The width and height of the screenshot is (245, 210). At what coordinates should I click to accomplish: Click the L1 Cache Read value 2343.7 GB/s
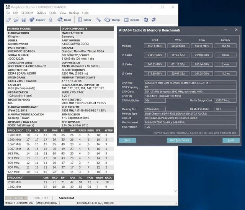tap(155, 55)
